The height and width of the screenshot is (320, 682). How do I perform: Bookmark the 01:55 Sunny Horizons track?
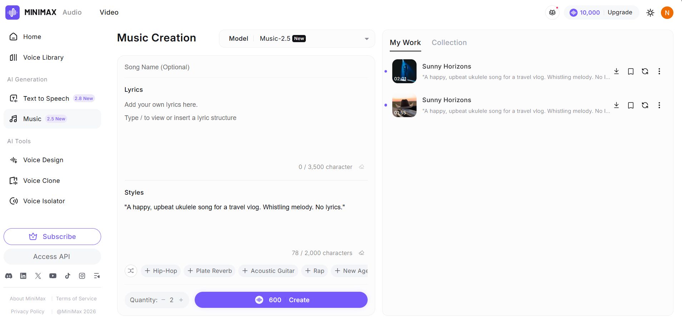coord(631,105)
